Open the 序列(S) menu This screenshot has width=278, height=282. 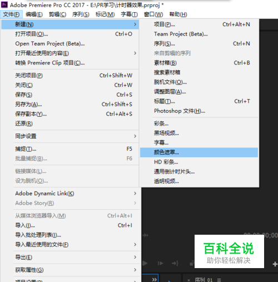pyautogui.click(x=81, y=14)
